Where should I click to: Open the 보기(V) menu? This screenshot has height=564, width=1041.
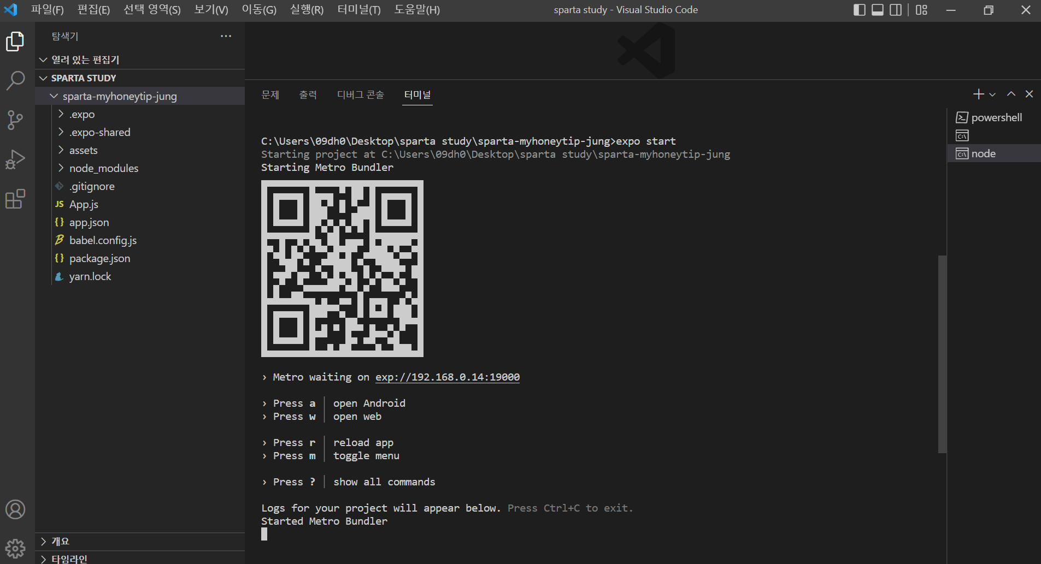coord(211,10)
